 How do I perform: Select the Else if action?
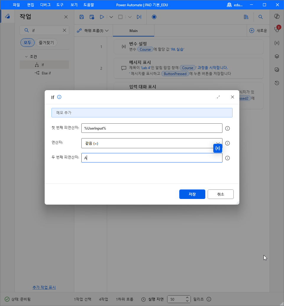[x=44, y=73]
